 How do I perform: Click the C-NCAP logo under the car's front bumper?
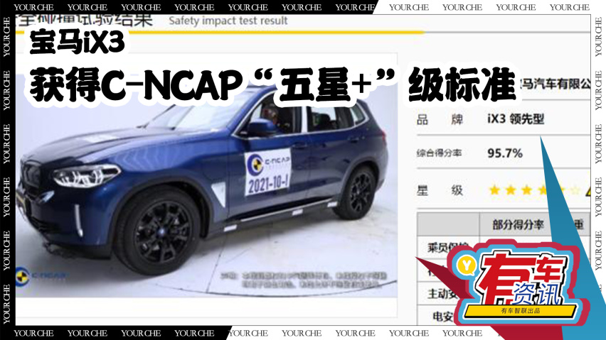tap(42, 275)
